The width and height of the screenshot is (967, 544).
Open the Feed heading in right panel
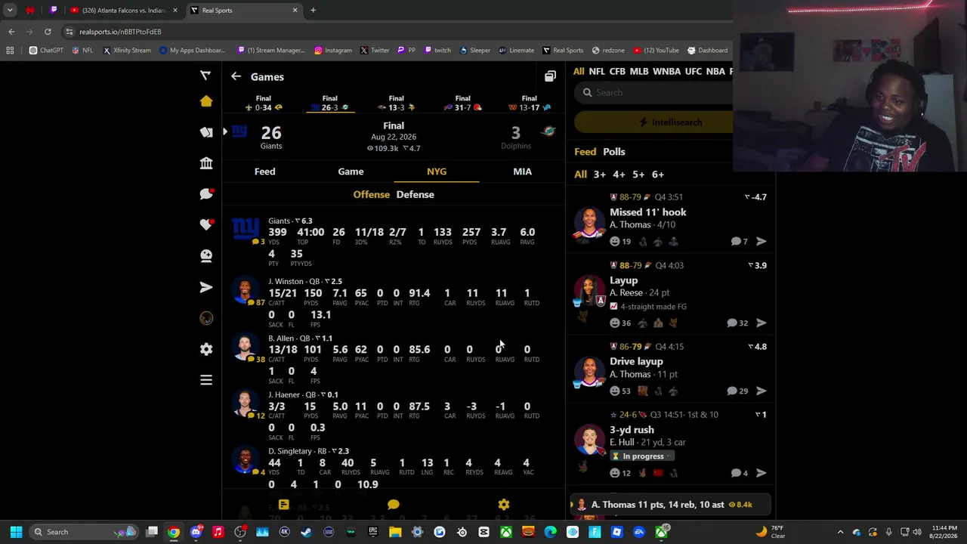coord(585,152)
